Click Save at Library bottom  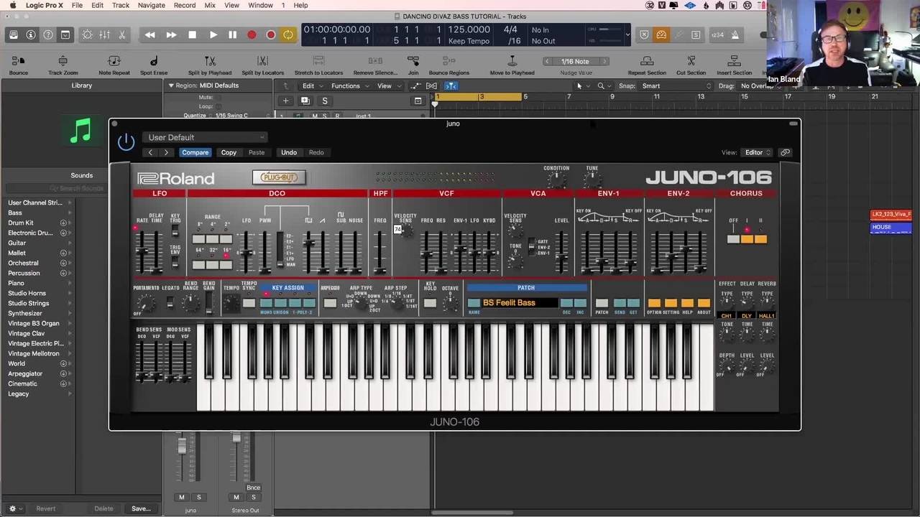141,508
